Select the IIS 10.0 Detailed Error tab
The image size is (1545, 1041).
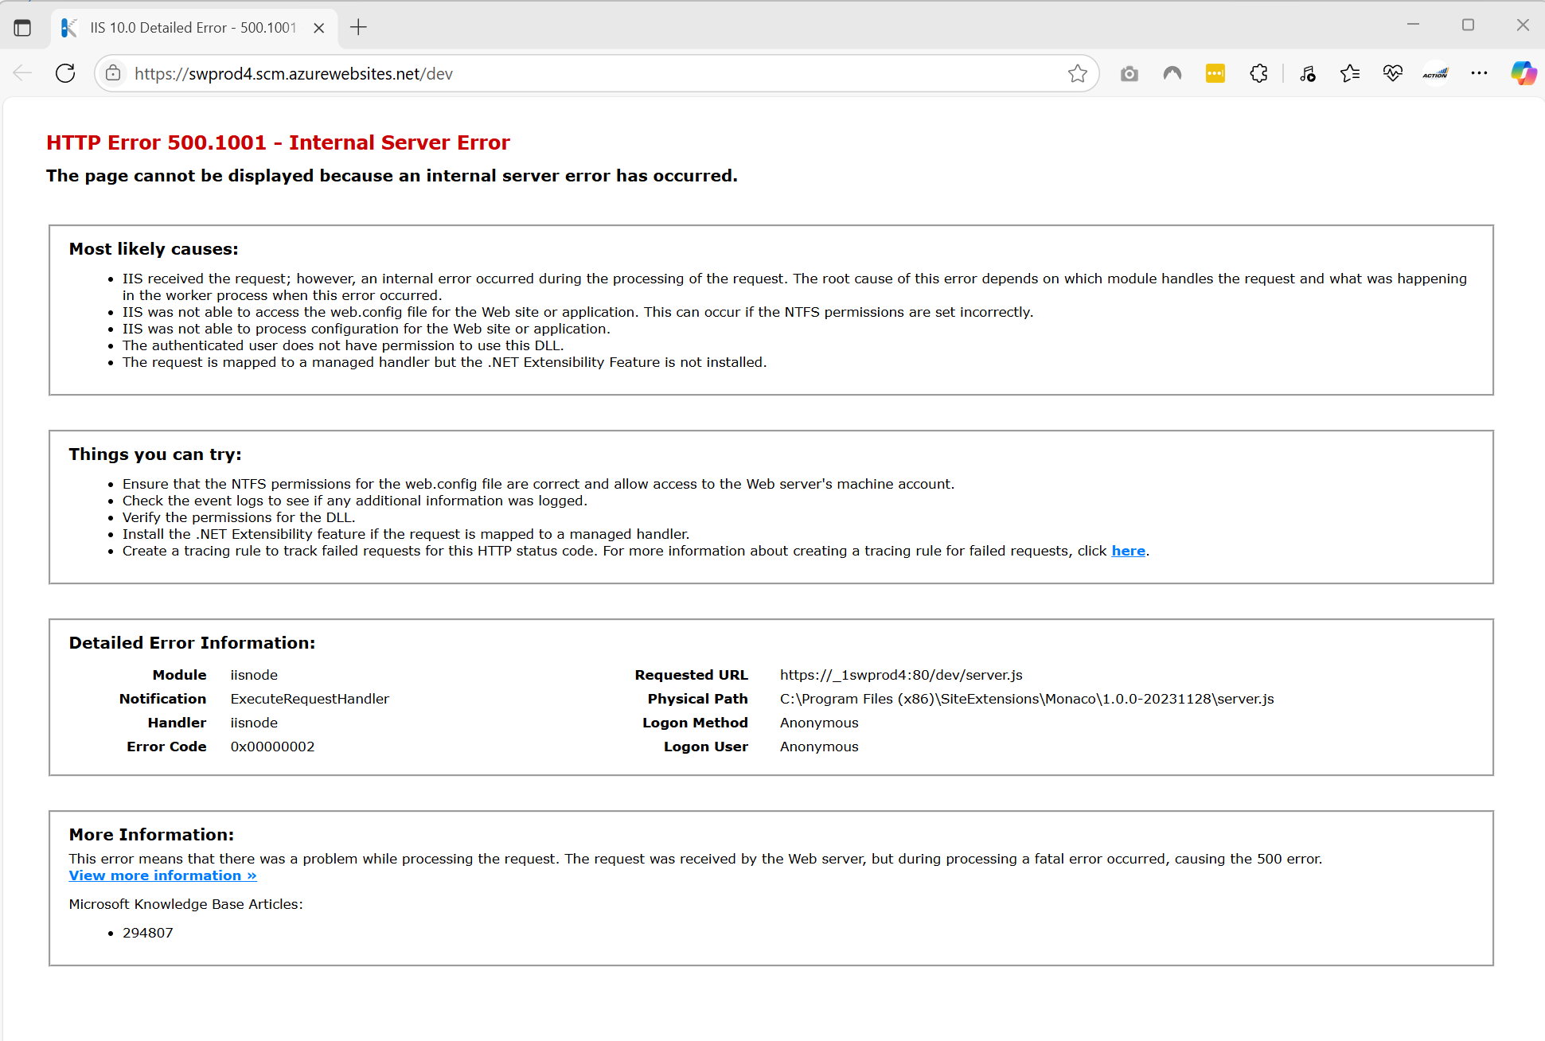(x=183, y=26)
